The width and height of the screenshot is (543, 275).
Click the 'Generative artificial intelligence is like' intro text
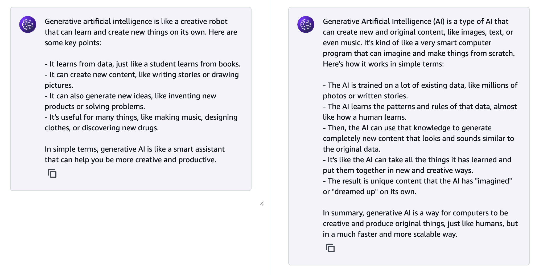coord(141,32)
